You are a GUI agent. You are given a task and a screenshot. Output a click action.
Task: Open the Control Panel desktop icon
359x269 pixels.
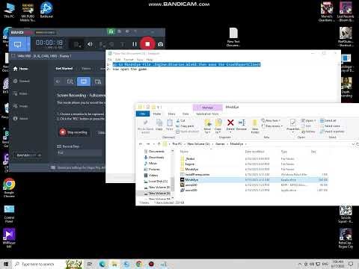9,214
